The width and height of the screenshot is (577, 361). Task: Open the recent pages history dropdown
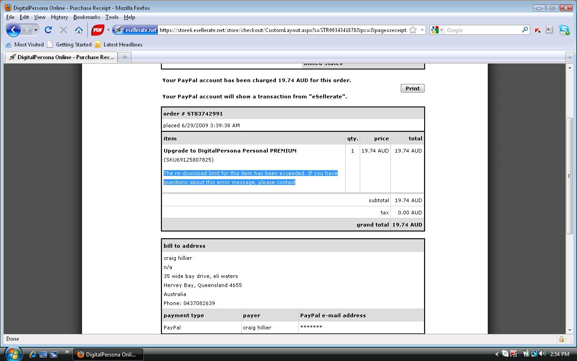tap(36, 30)
